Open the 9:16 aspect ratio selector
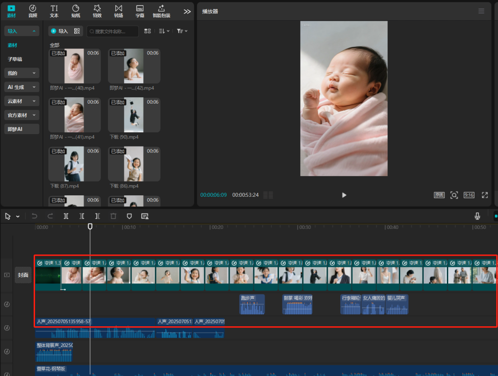Image resolution: width=498 pixels, height=376 pixels. coord(469,195)
